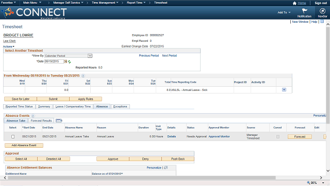Open the Notification flag icon
The image size is (330, 186).
[x=304, y=11]
